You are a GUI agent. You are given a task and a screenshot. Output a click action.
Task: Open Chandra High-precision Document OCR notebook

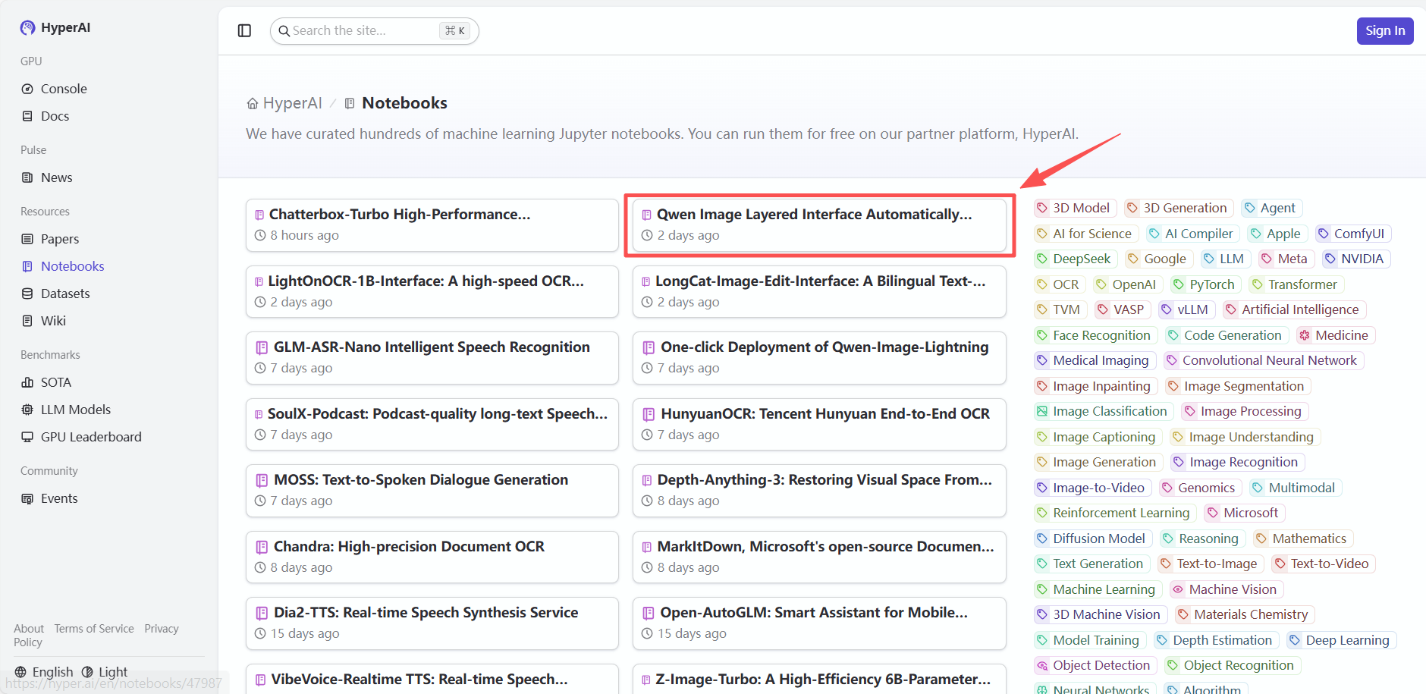click(x=409, y=547)
